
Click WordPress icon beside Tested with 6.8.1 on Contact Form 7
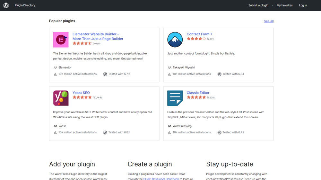point(220,74)
